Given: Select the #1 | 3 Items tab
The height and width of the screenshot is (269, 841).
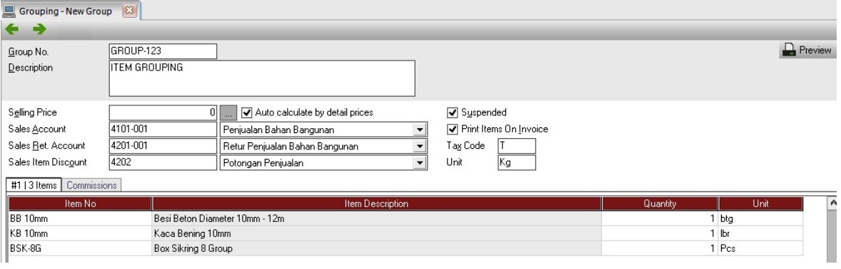Looking at the screenshot, I should tap(34, 185).
